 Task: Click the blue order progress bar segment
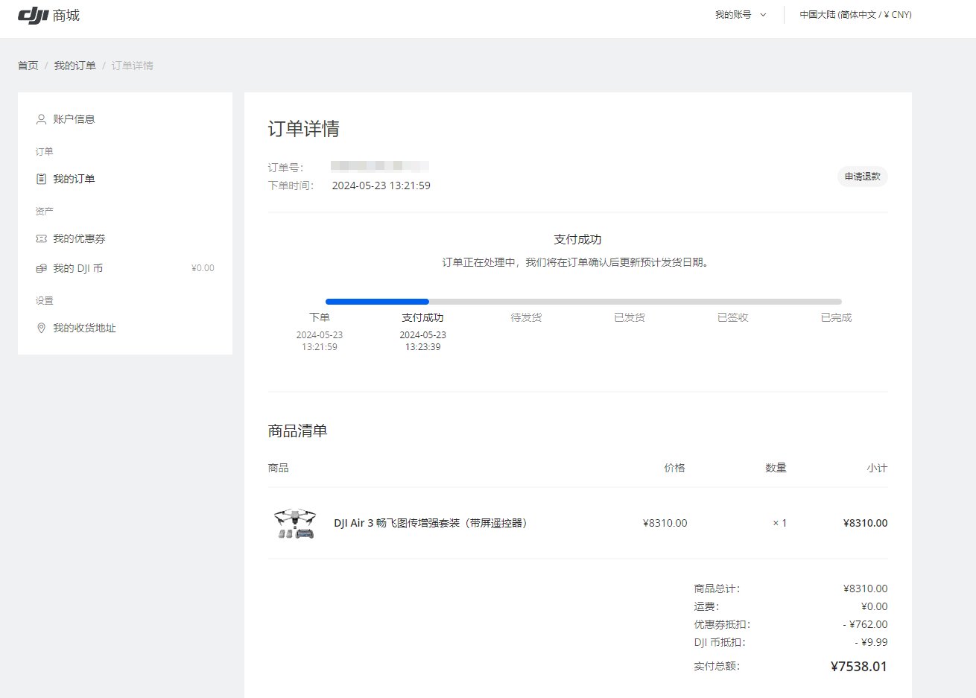coord(377,302)
